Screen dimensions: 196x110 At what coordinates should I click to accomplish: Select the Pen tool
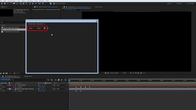coord(24,4)
